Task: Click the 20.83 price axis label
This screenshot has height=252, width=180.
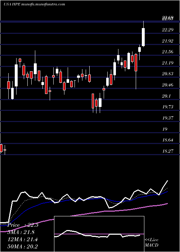Action: (x=167, y=74)
